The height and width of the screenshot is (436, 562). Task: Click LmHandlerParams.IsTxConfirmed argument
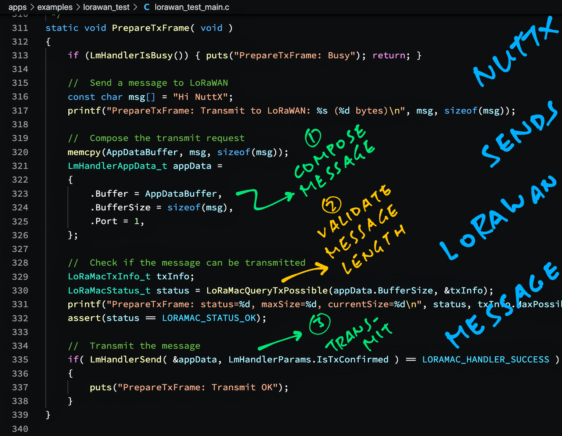(x=309, y=360)
